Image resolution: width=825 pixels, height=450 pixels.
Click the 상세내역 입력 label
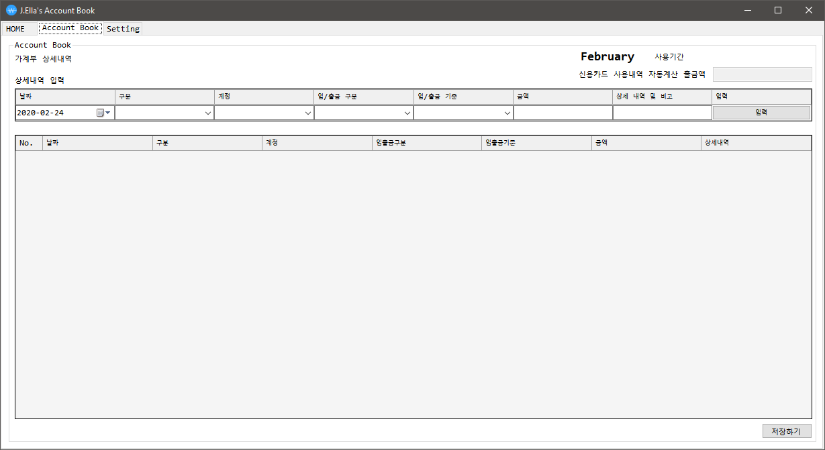(40, 80)
